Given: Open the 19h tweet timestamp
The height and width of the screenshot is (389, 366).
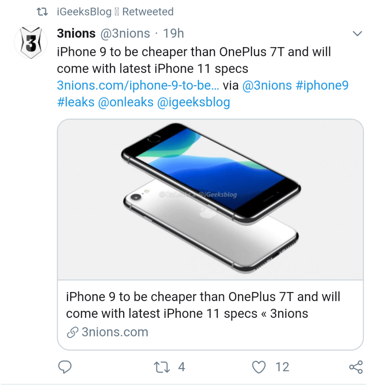Looking at the screenshot, I should (173, 34).
